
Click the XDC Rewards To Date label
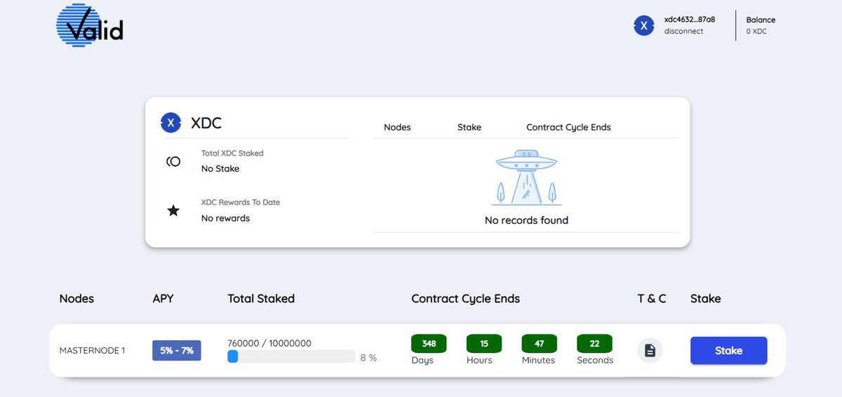click(x=241, y=202)
